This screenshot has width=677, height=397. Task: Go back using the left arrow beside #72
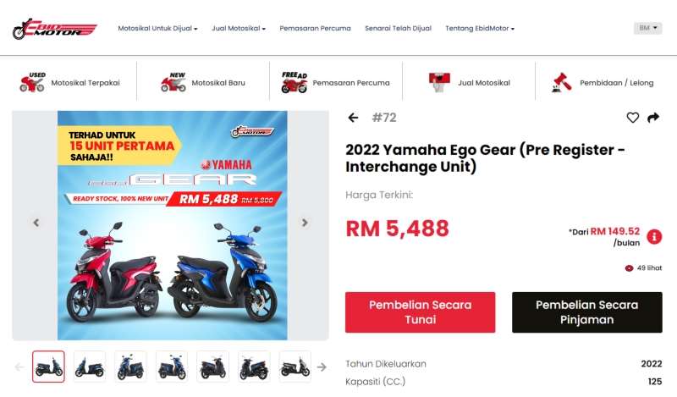[x=353, y=118]
